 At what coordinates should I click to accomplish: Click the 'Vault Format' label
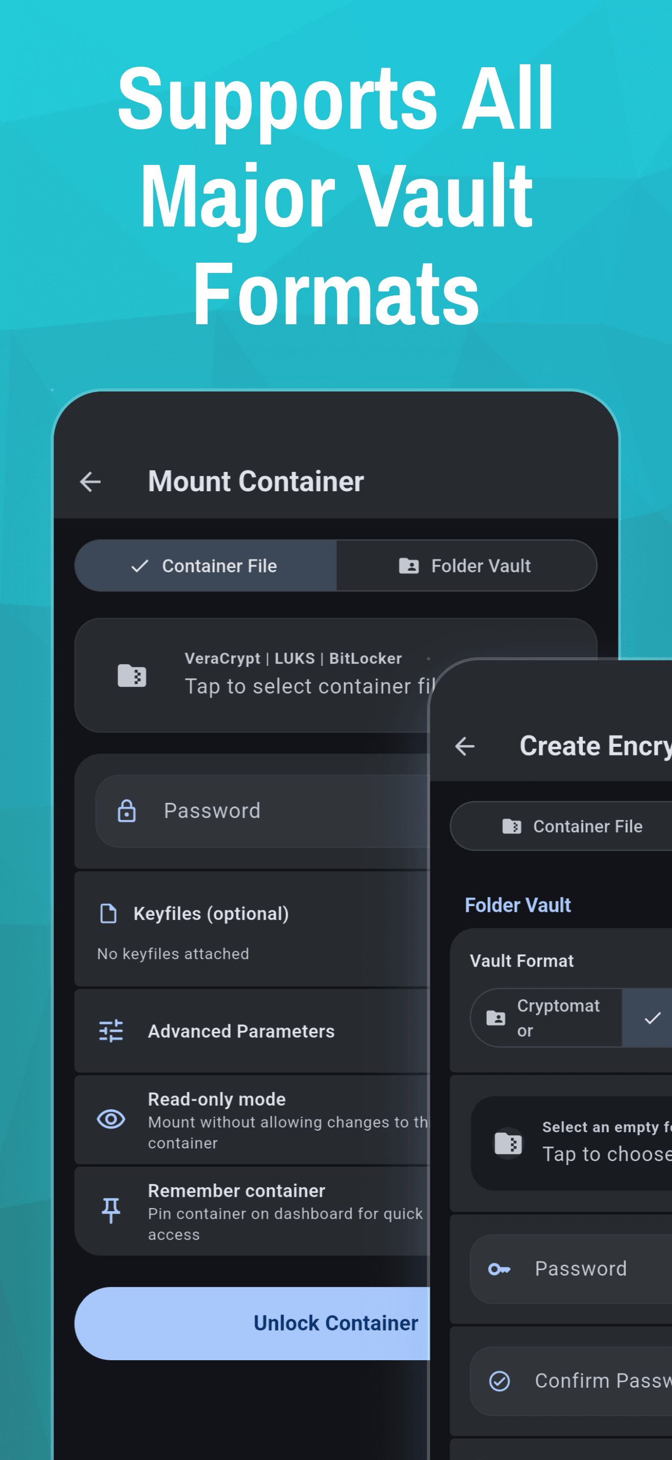pos(522,961)
